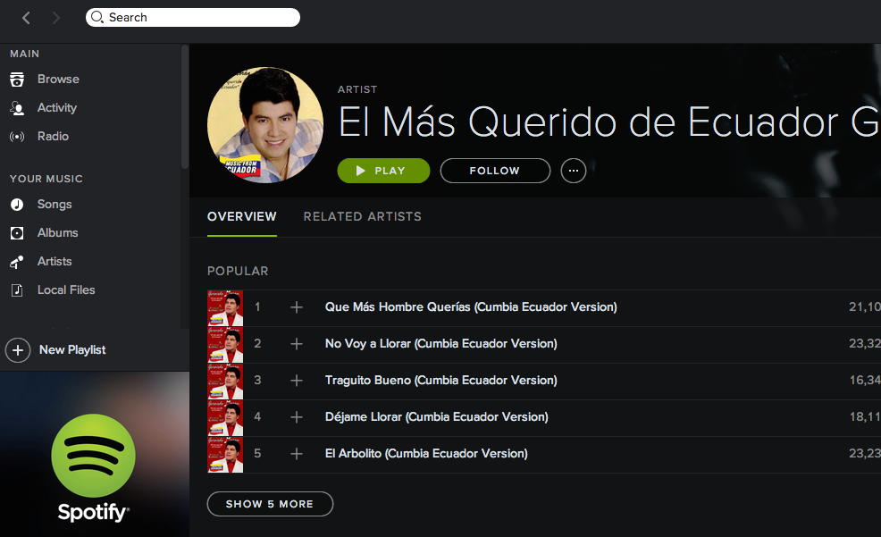Open Browse in the sidebar
The image size is (881, 537).
click(58, 80)
